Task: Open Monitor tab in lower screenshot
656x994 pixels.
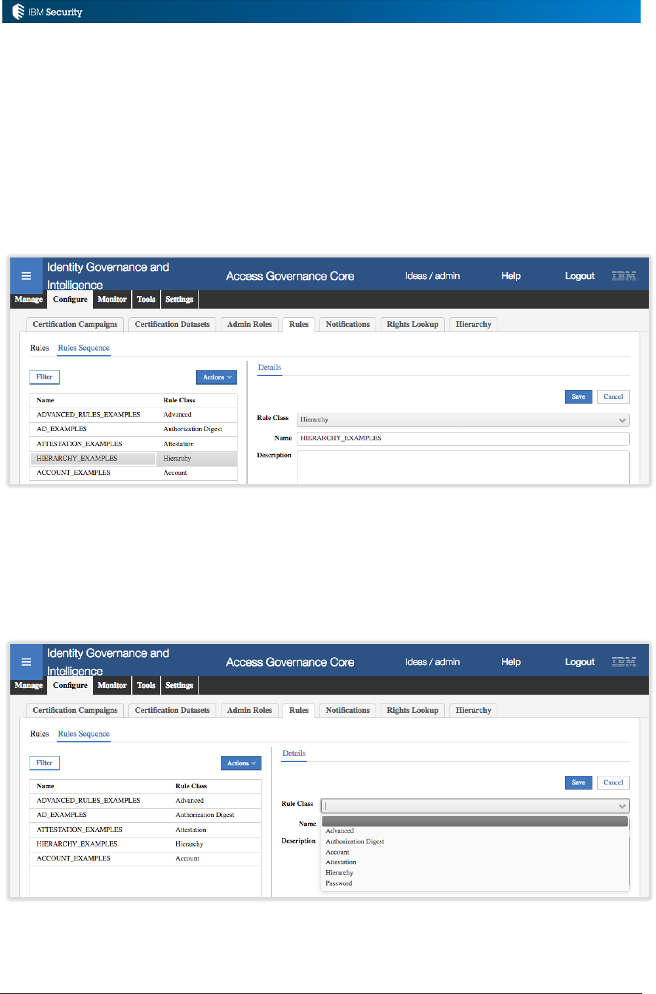Action: 112,685
